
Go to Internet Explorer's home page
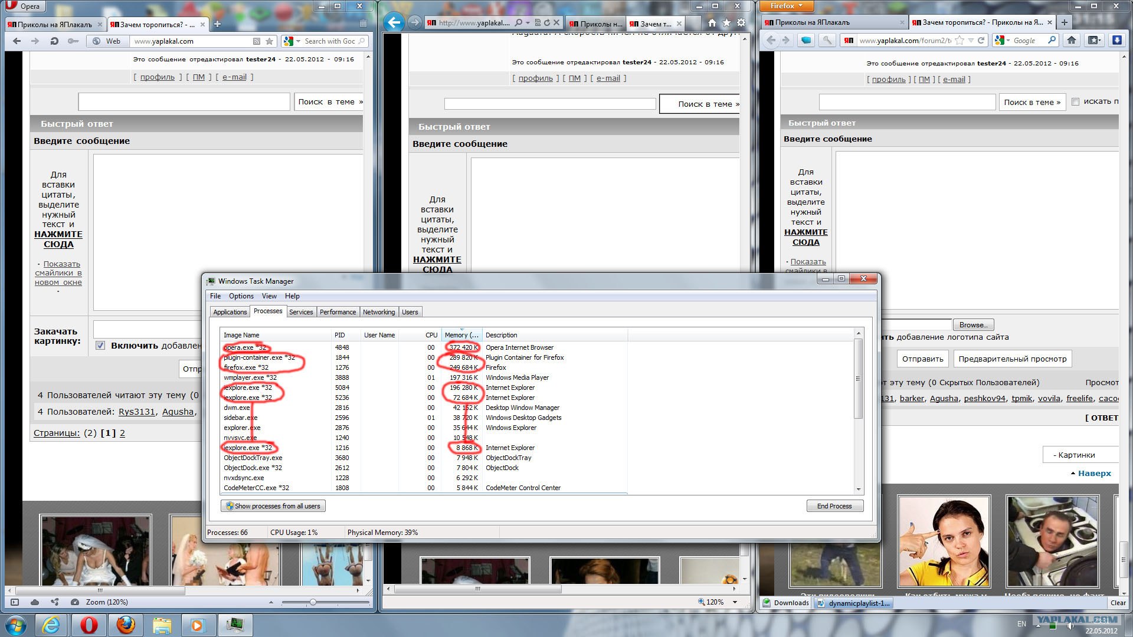click(712, 23)
